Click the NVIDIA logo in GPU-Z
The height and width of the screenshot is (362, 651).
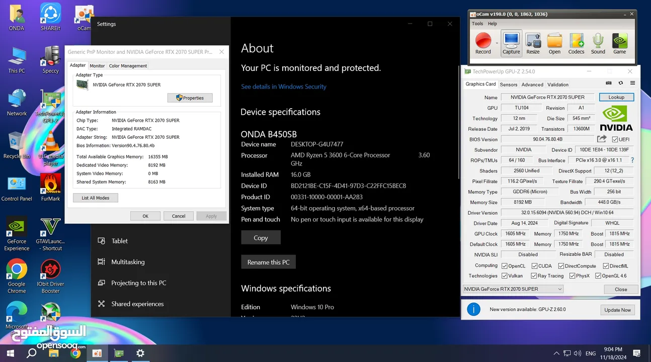click(x=617, y=118)
